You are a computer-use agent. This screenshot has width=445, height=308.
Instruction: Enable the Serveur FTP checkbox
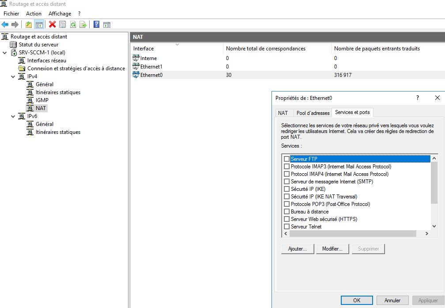[x=287, y=159]
